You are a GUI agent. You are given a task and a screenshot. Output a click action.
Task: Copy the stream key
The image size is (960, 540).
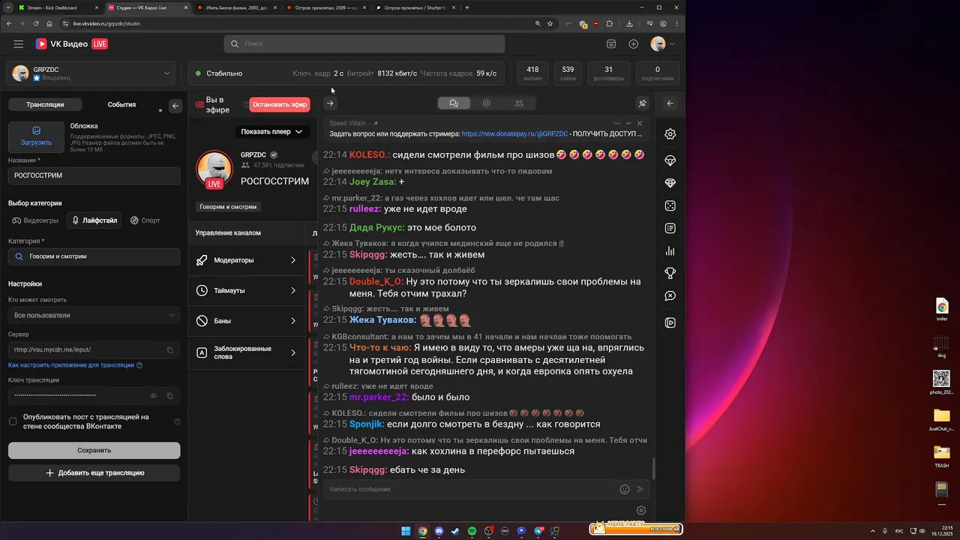(169, 395)
